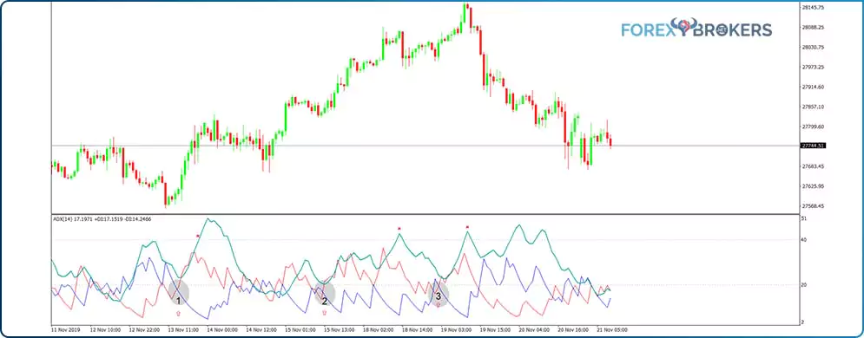The image size is (864, 338).
Task: Click the ForexBrokers logo
Action: [696, 29]
